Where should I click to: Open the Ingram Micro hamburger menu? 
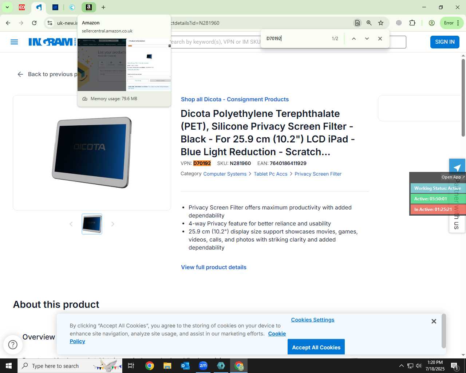14,42
